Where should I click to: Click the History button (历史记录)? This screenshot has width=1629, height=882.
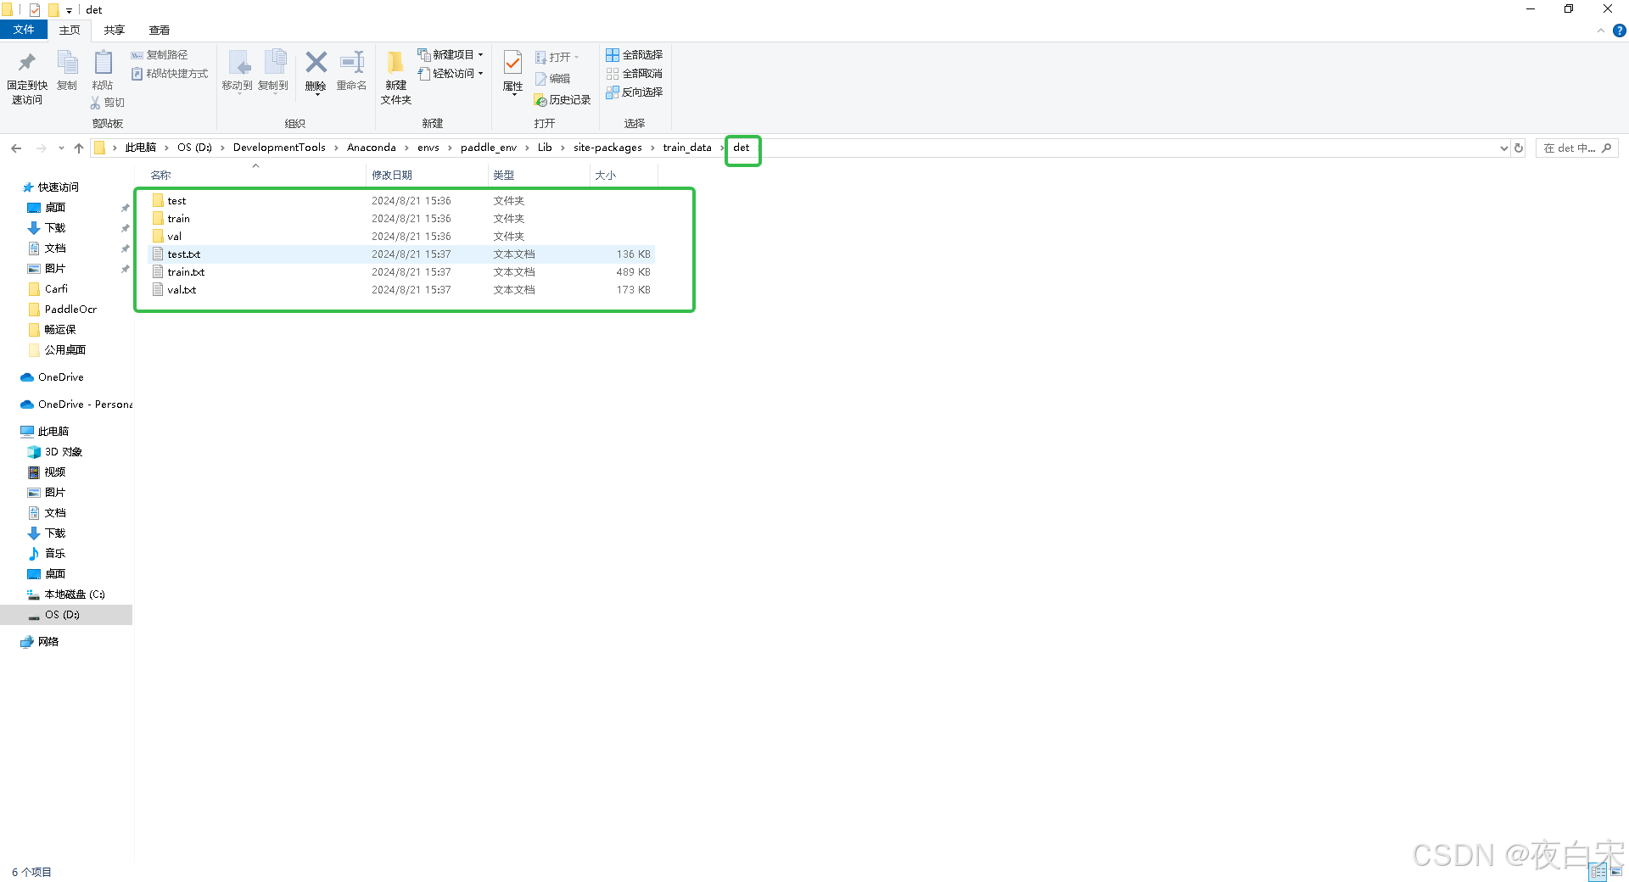pos(563,100)
